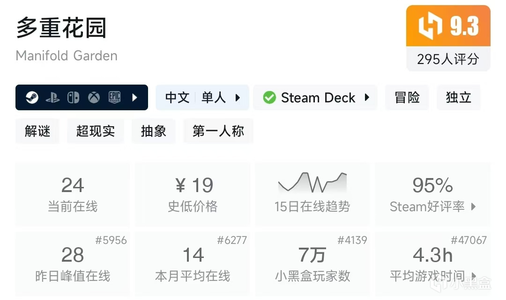Open the 史低价格 ¥19 price card

193,194
